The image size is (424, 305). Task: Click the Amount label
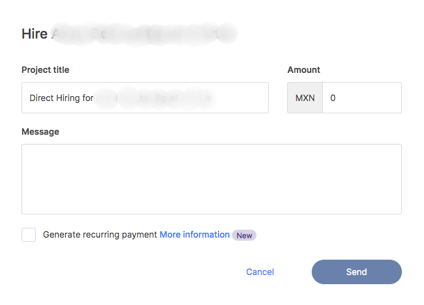[x=304, y=70]
